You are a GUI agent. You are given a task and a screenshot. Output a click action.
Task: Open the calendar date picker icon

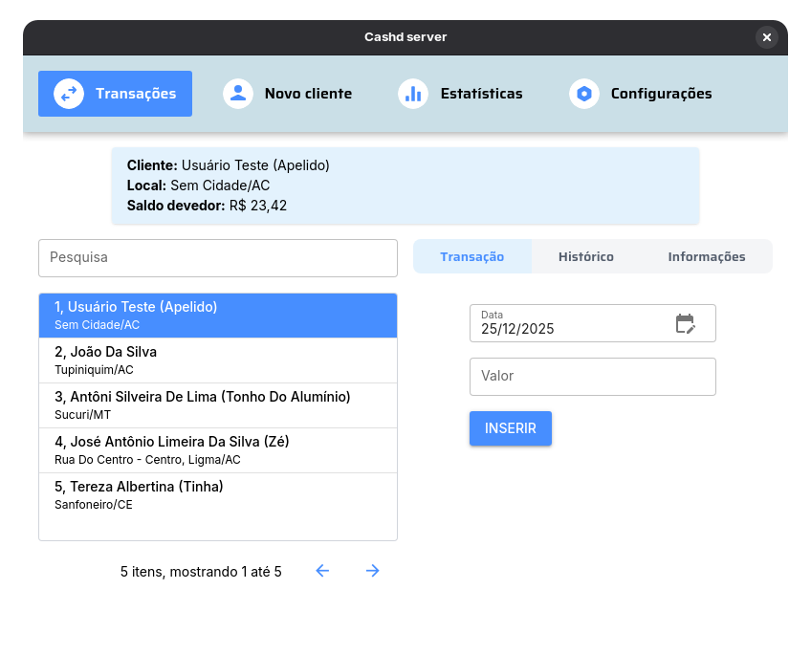click(x=686, y=323)
